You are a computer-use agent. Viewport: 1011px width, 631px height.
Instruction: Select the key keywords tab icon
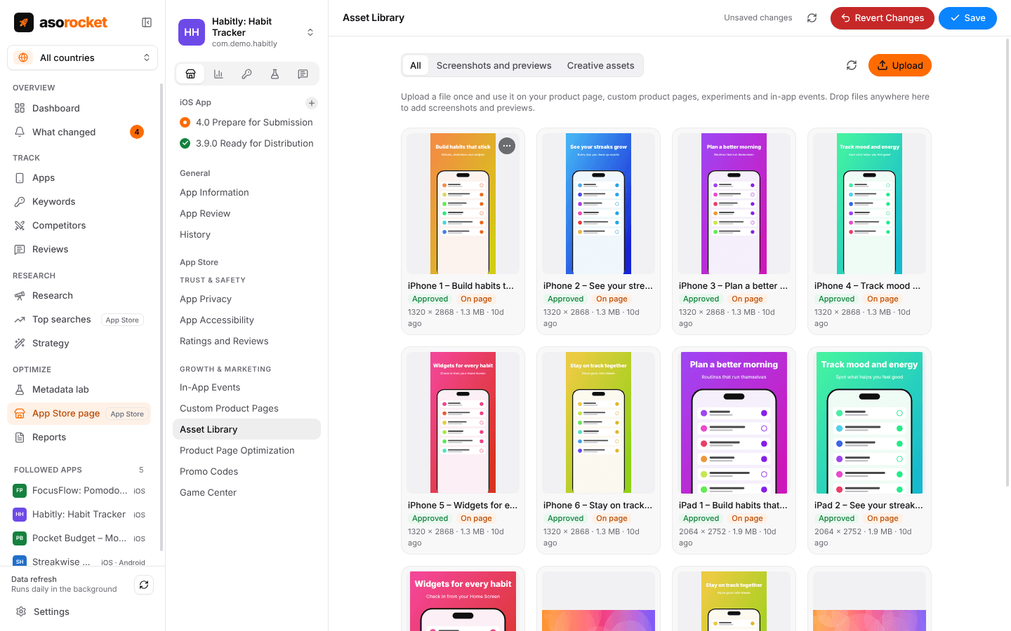pyautogui.click(x=246, y=74)
